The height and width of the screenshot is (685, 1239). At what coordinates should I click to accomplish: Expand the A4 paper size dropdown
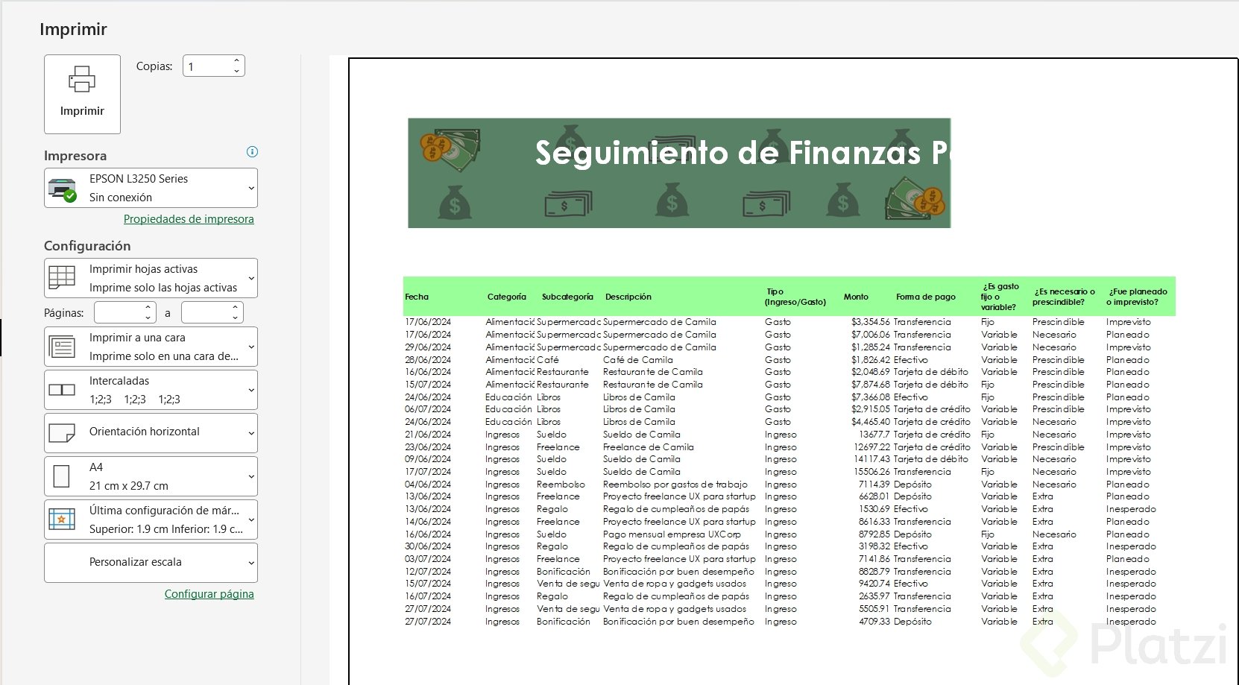click(x=151, y=476)
